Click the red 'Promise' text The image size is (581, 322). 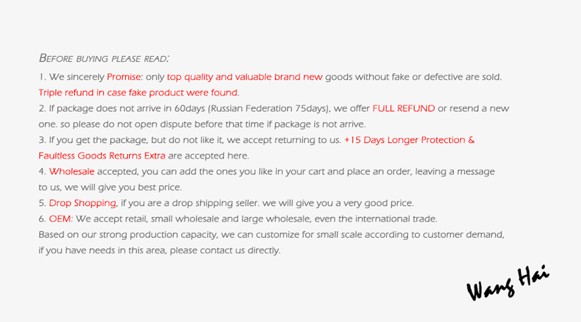coord(123,77)
